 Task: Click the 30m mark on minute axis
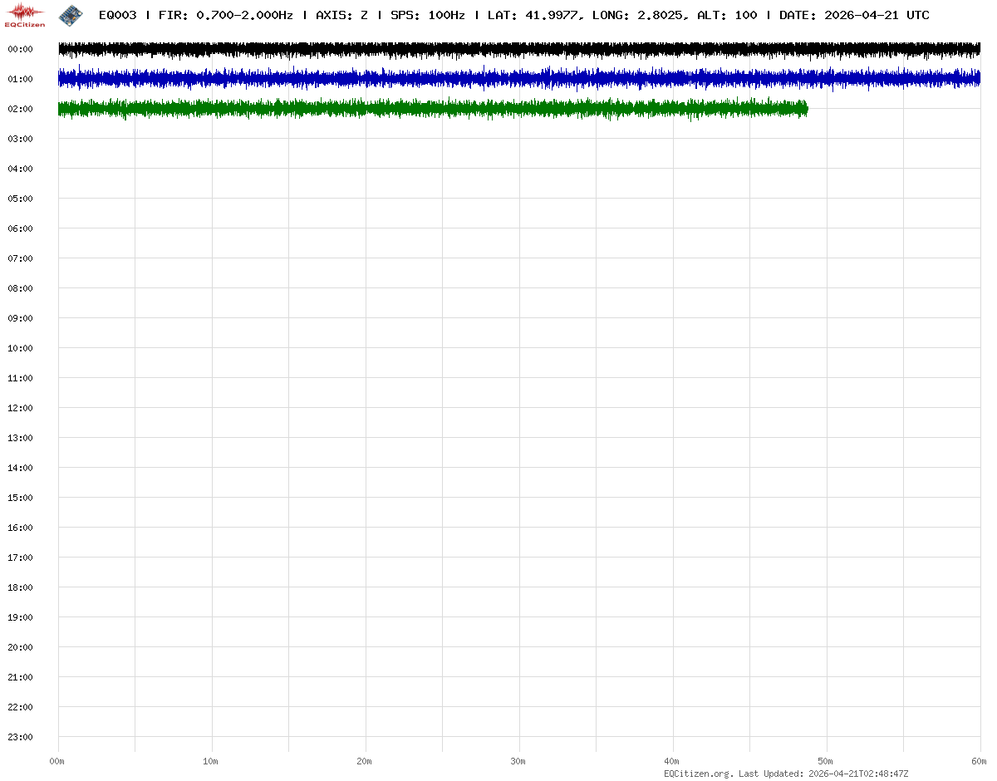pyautogui.click(x=518, y=761)
